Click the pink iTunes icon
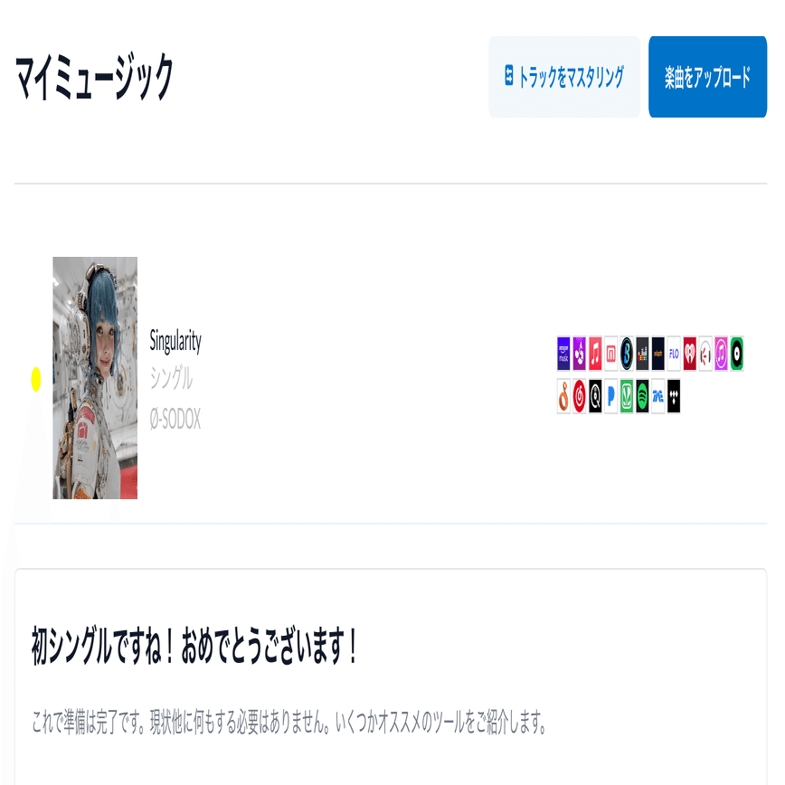Screen dimensions: 785x785 tap(721, 354)
